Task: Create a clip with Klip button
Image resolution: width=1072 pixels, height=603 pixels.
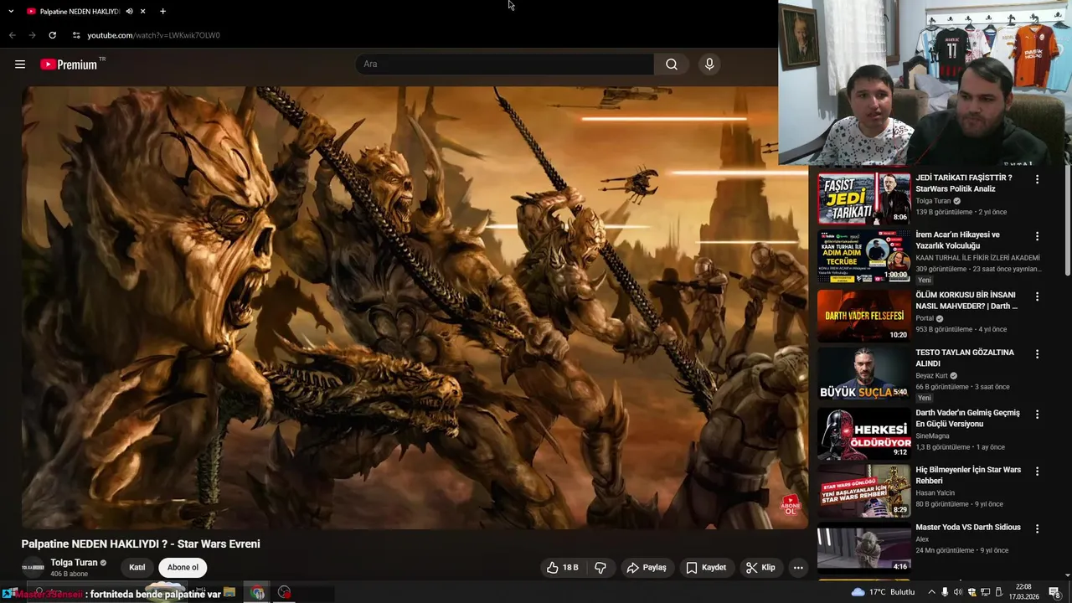Action: (760, 568)
